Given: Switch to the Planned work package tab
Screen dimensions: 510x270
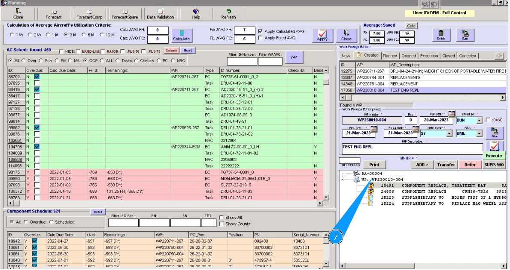Looking at the screenshot, I should [390, 56].
